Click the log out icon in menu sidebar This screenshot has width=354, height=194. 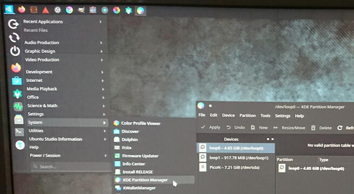(13, 24)
